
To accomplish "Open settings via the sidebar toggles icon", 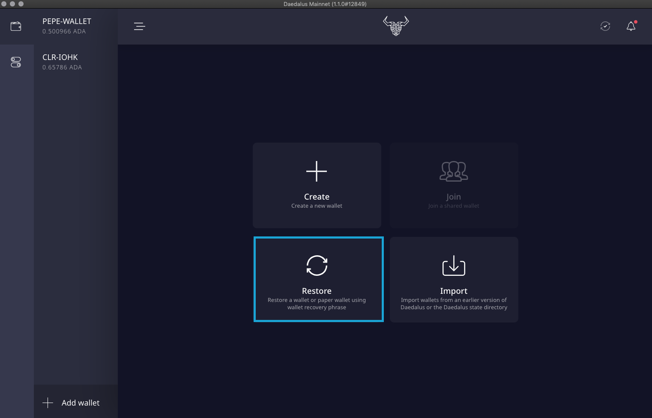I will click(16, 63).
